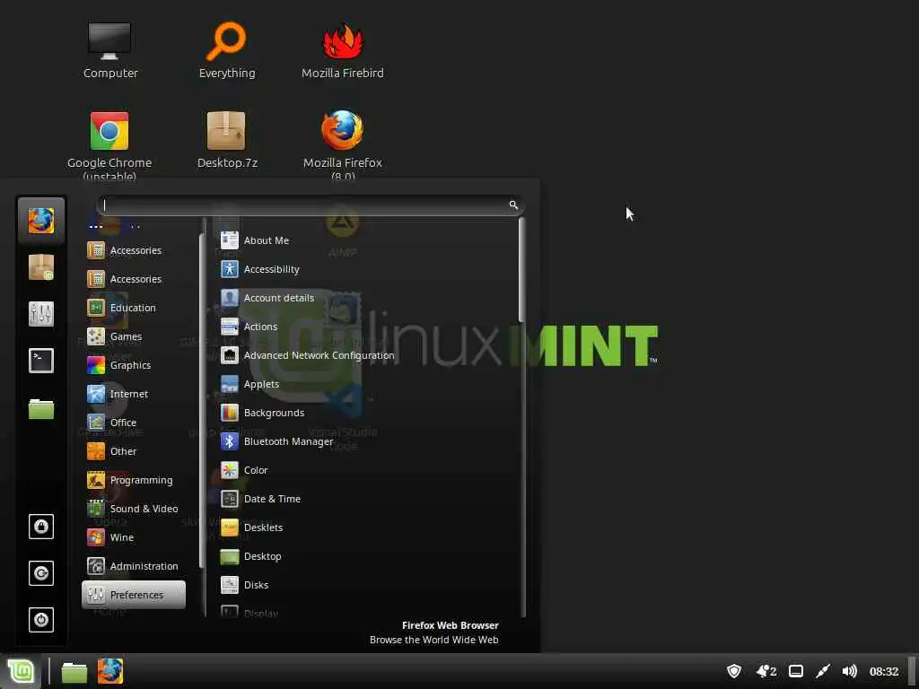The width and height of the screenshot is (919, 689).
Task: Open Software Manager in the favorites sidebar
Action: [x=41, y=267]
